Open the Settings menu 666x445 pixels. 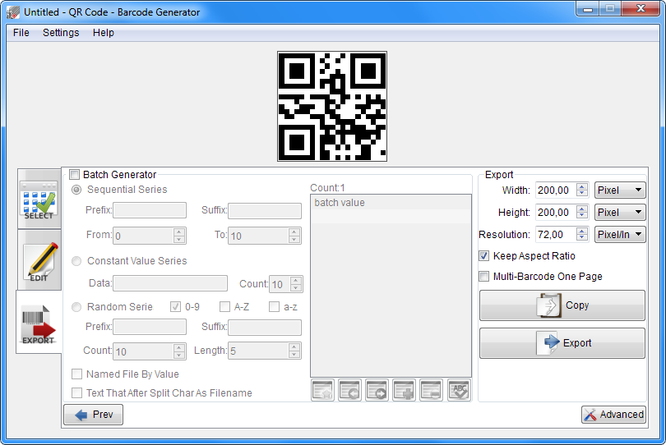pyautogui.click(x=61, y=33)
